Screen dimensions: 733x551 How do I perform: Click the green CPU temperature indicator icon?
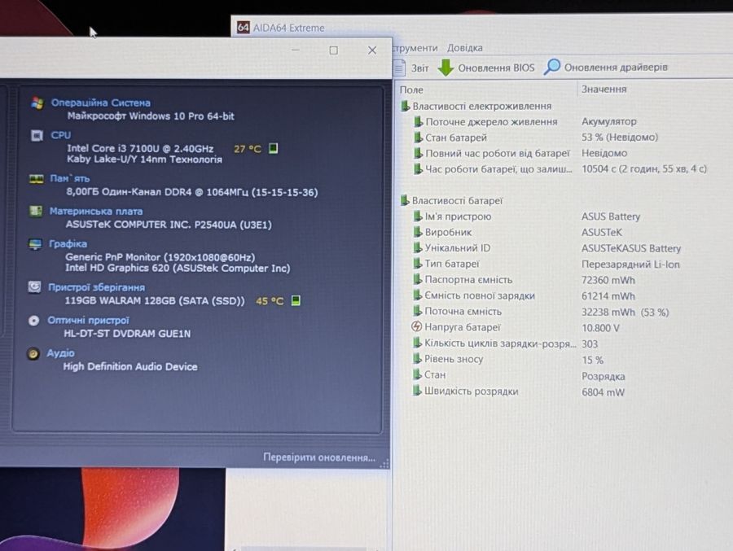[x=273, y=149]
